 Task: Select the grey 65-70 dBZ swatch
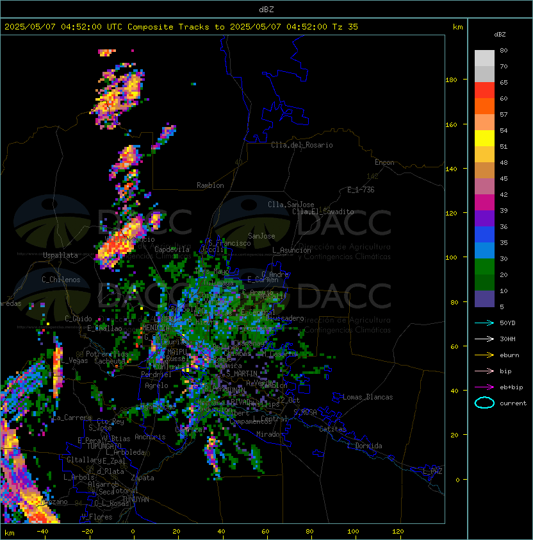484,74
